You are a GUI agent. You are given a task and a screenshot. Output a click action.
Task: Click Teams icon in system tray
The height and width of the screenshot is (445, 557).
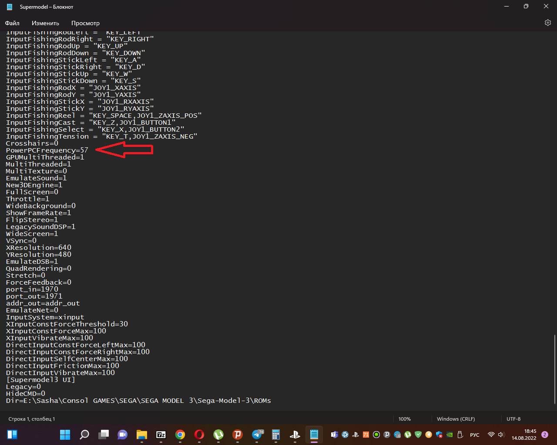coord(335,435)
